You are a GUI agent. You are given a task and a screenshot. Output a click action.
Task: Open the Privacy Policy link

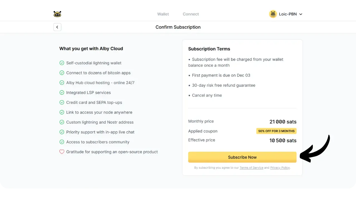[280, 168]
